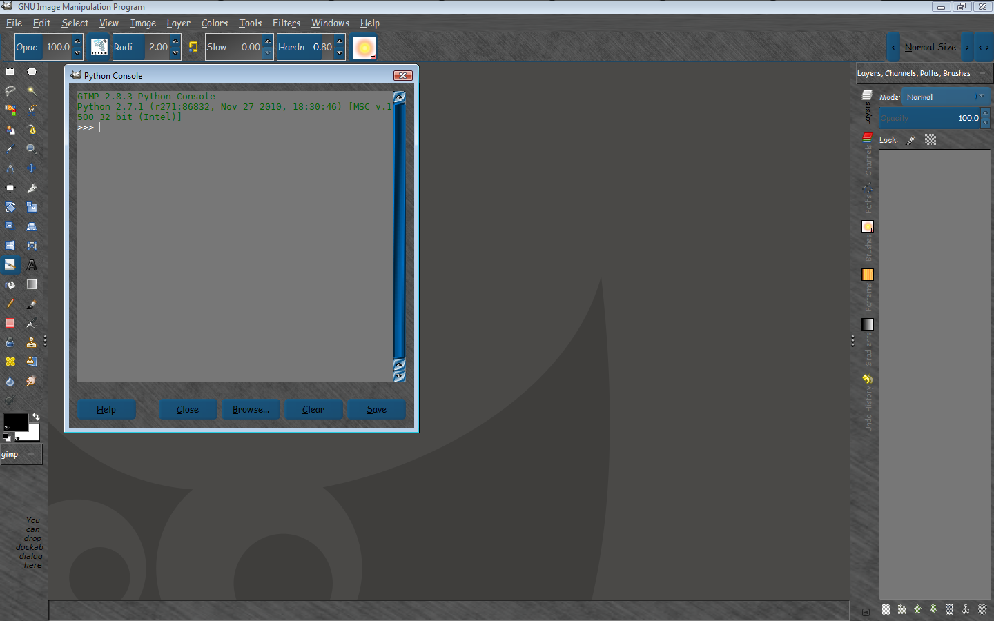Open the Filters menu
This screenshot has width=994, height=621.
pyautogui.click(x=286, y=23)
